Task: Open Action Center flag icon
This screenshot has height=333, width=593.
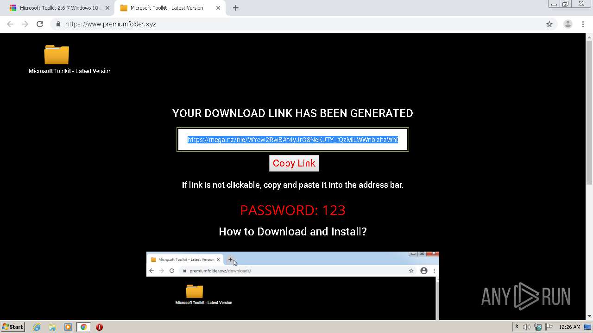Action: pos(549,327)
